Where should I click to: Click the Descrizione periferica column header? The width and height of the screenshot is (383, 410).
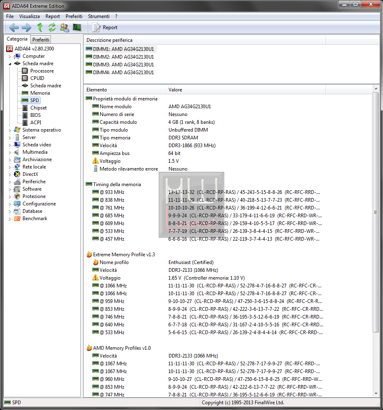205,40
